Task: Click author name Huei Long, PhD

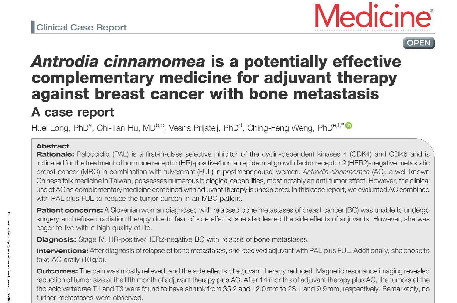Action: (60, 128)
